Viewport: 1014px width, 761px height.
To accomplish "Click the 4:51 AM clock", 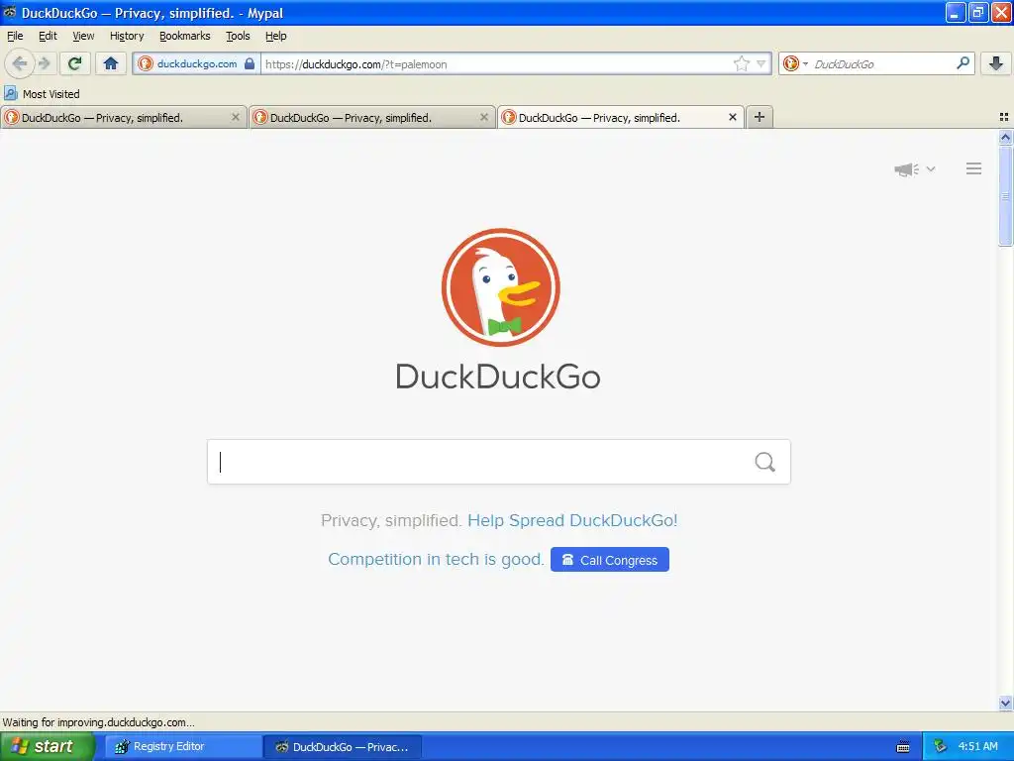I will coord(977,747).
